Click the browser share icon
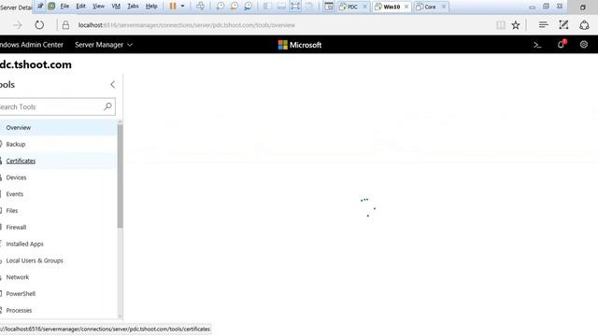 [x=584, y=25]
